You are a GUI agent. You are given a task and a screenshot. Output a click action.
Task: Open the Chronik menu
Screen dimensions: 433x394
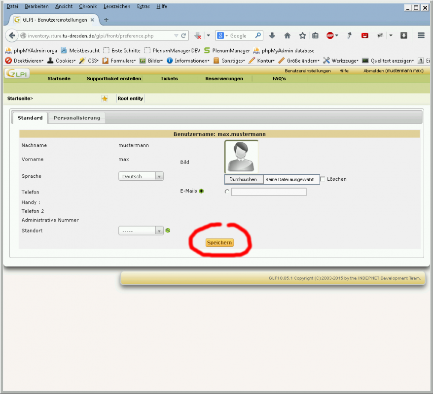(x=88, y=6)
